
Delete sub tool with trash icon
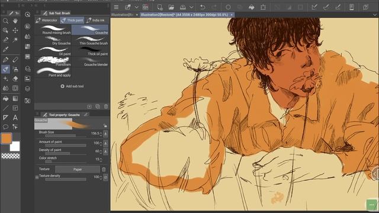tap(106, 106)
